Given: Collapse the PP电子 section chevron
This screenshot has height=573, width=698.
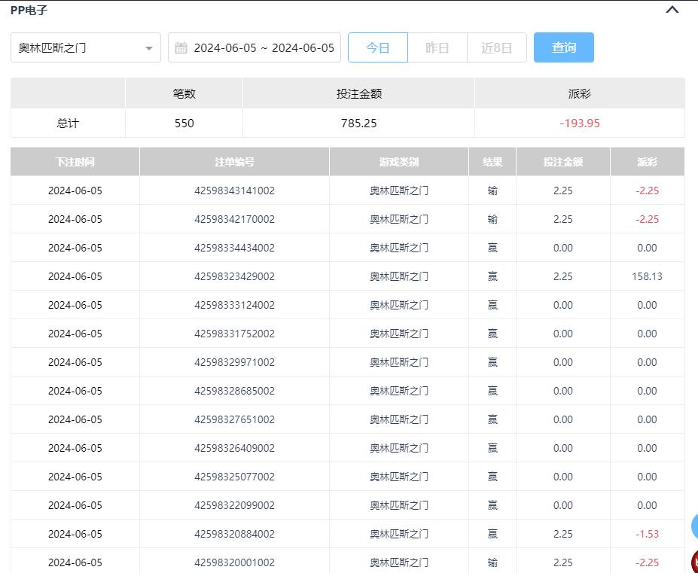Looking at the screenshot, I should pos(672,10).
